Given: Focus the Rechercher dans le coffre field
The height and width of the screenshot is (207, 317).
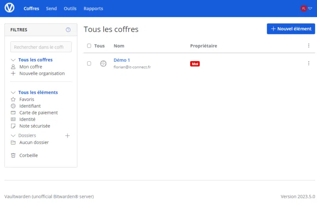Looking at the screenshot, I should point(41,47).
